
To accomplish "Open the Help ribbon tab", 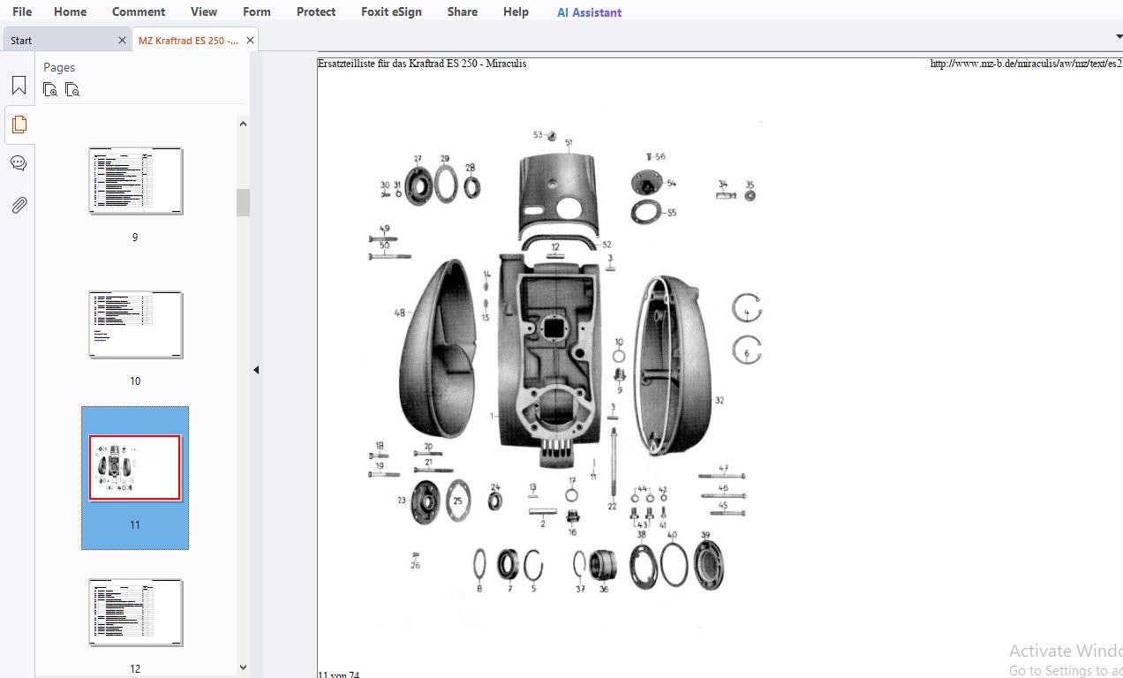I will pyautogui.click(x=516, y=11).
